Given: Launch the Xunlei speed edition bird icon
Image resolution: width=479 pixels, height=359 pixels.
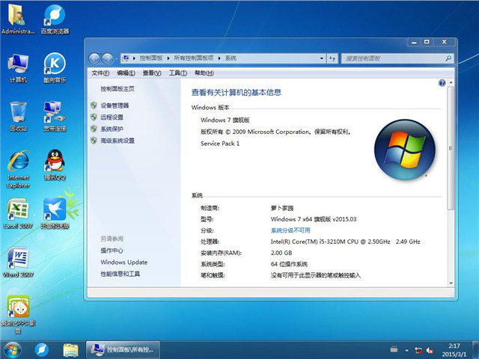Looking at the screenshot, I should 55,213.
